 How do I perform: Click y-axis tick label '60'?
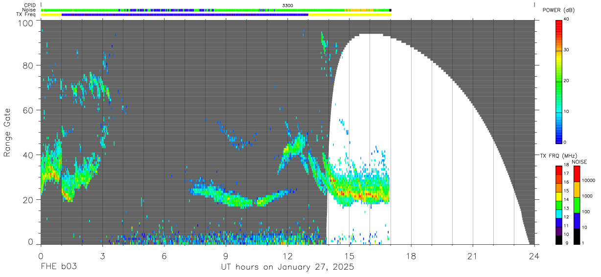[29, 110]
